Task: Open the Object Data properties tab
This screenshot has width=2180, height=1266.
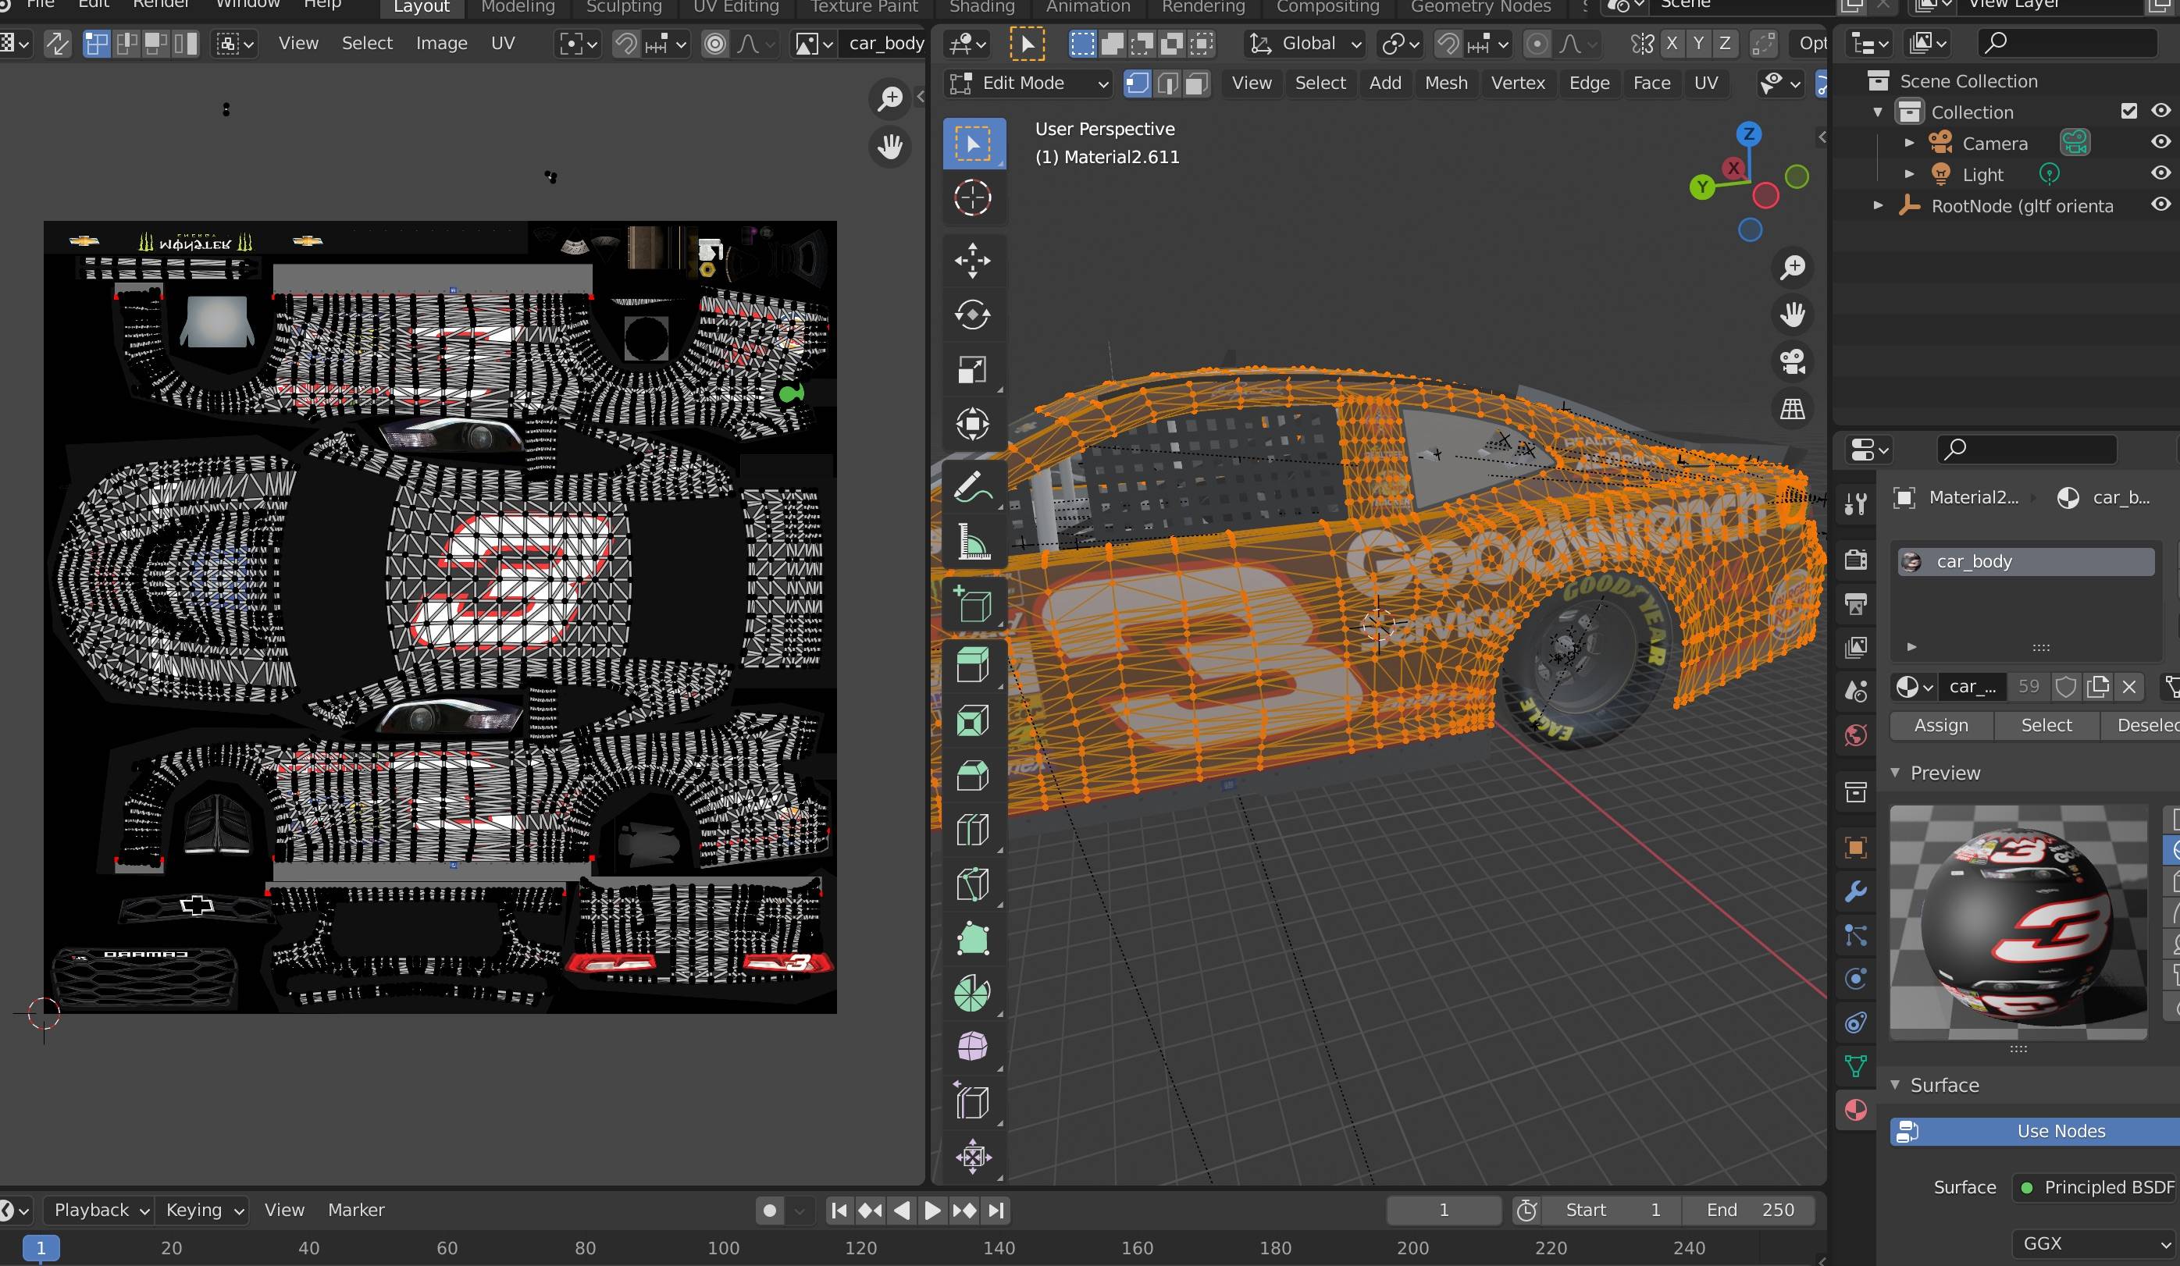Action: point(1856,1066)
